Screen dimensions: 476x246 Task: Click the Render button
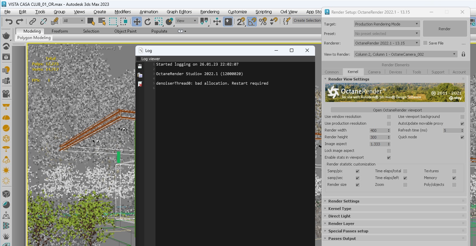[444, 29]
